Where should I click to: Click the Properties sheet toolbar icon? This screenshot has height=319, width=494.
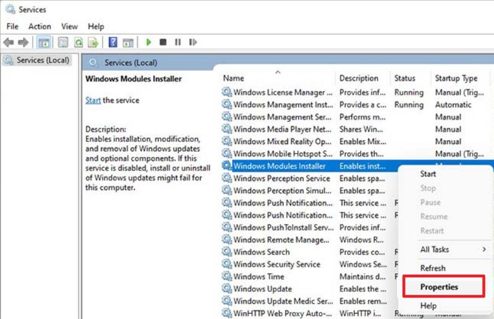coord(63,42)
